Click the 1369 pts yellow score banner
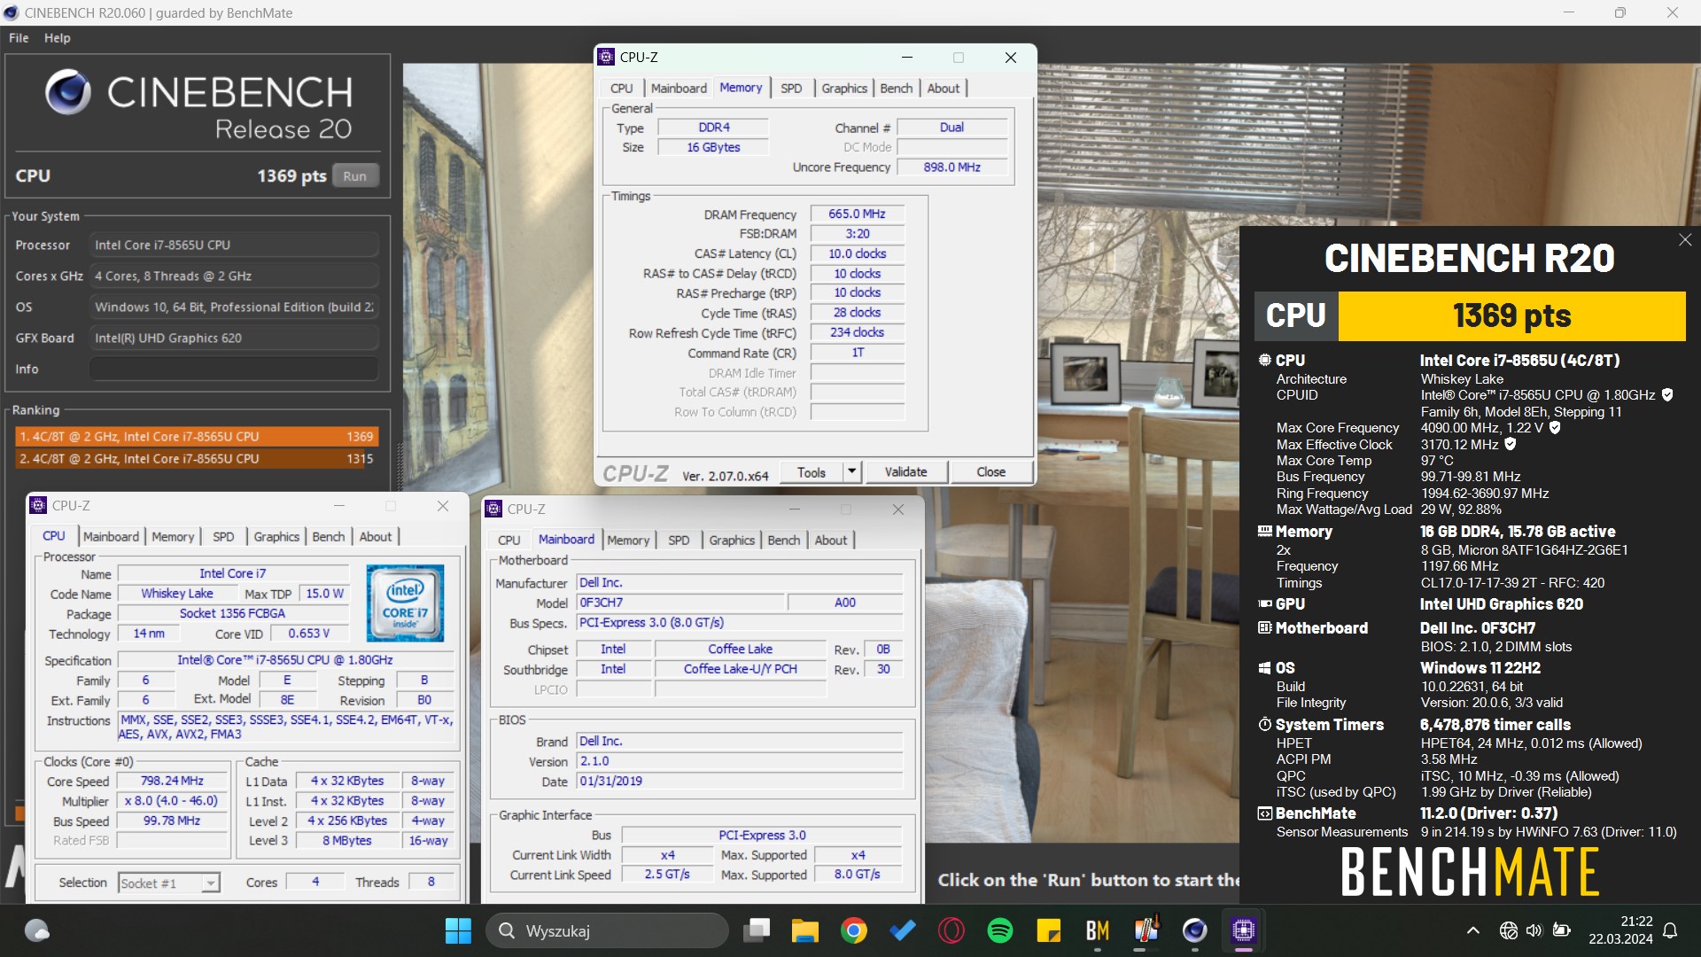The width and height of the screenshot is (1701, 957). click(x=1511, y=316)
